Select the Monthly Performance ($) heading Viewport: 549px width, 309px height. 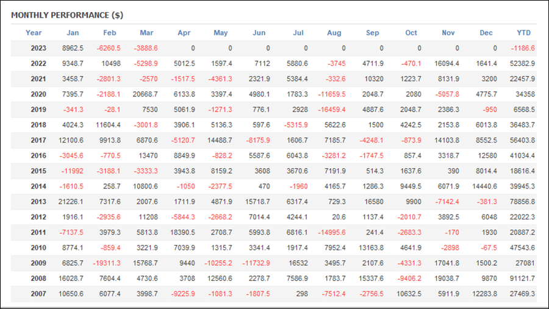point(67,15)
